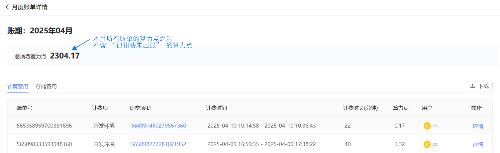Open billing item ID 564991450279567360 link
Image resolution: width=500 pixels, height=153 pixels.
tap(158, 126)
